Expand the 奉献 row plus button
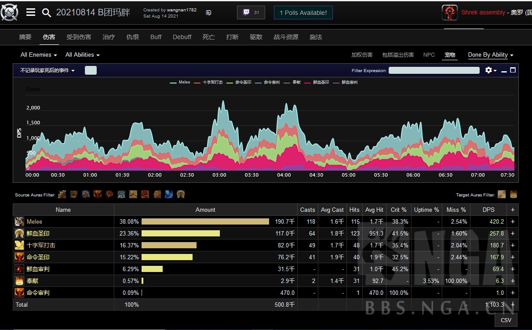532x330 pixels. point(513,281)
